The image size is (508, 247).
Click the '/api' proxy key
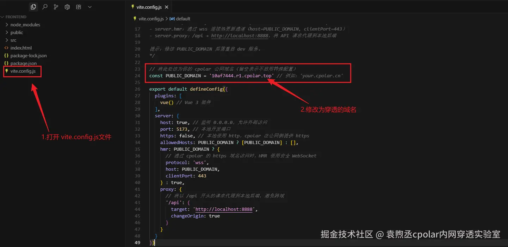[x=174, y=202]
